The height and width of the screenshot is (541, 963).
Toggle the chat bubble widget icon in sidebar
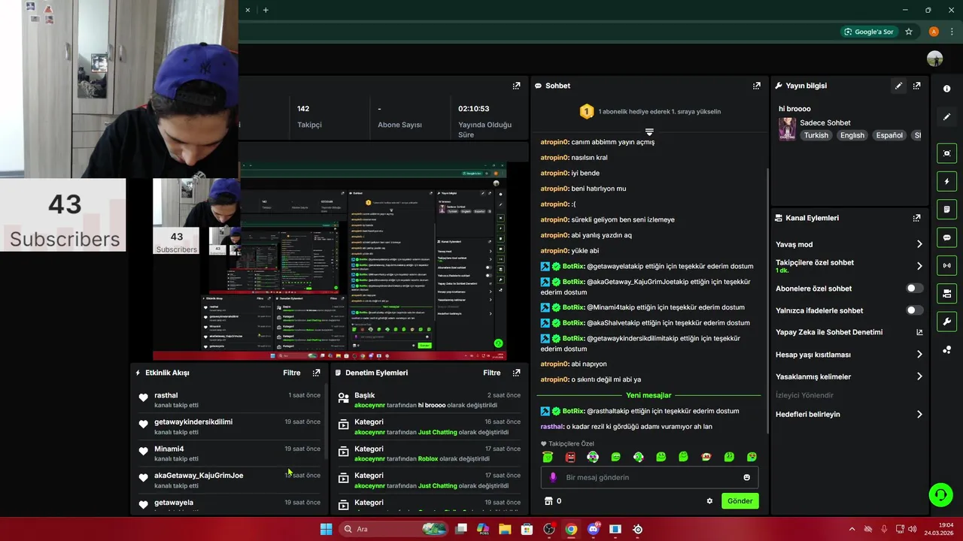tap(946, 237)
